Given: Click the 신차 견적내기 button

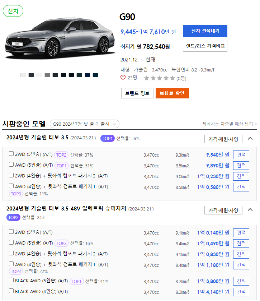Looking at the screenshot, I should pyautogui.click(x=205, y=31).
